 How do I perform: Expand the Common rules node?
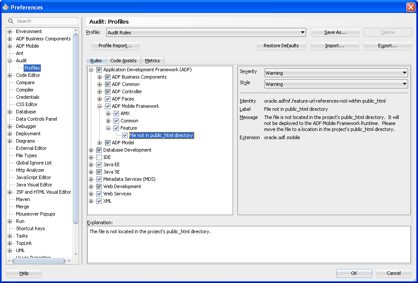[108, 121]
